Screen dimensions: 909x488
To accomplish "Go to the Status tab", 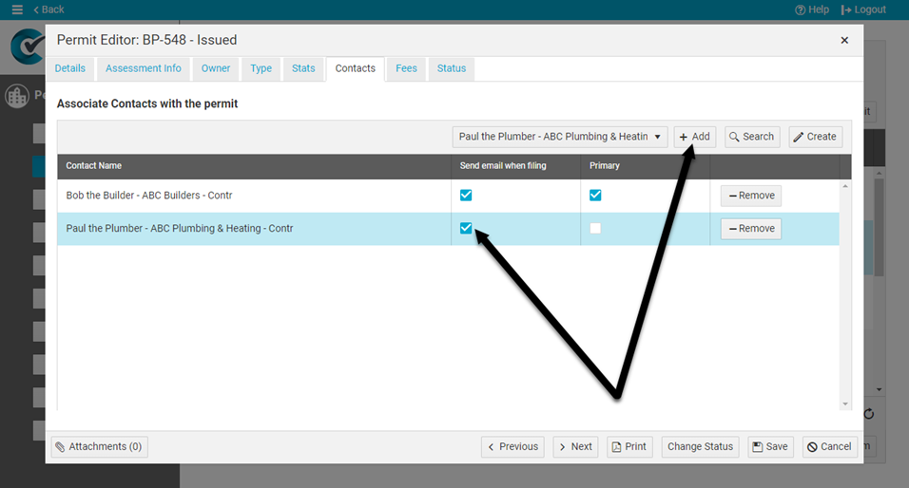I will tap(452, 68).
